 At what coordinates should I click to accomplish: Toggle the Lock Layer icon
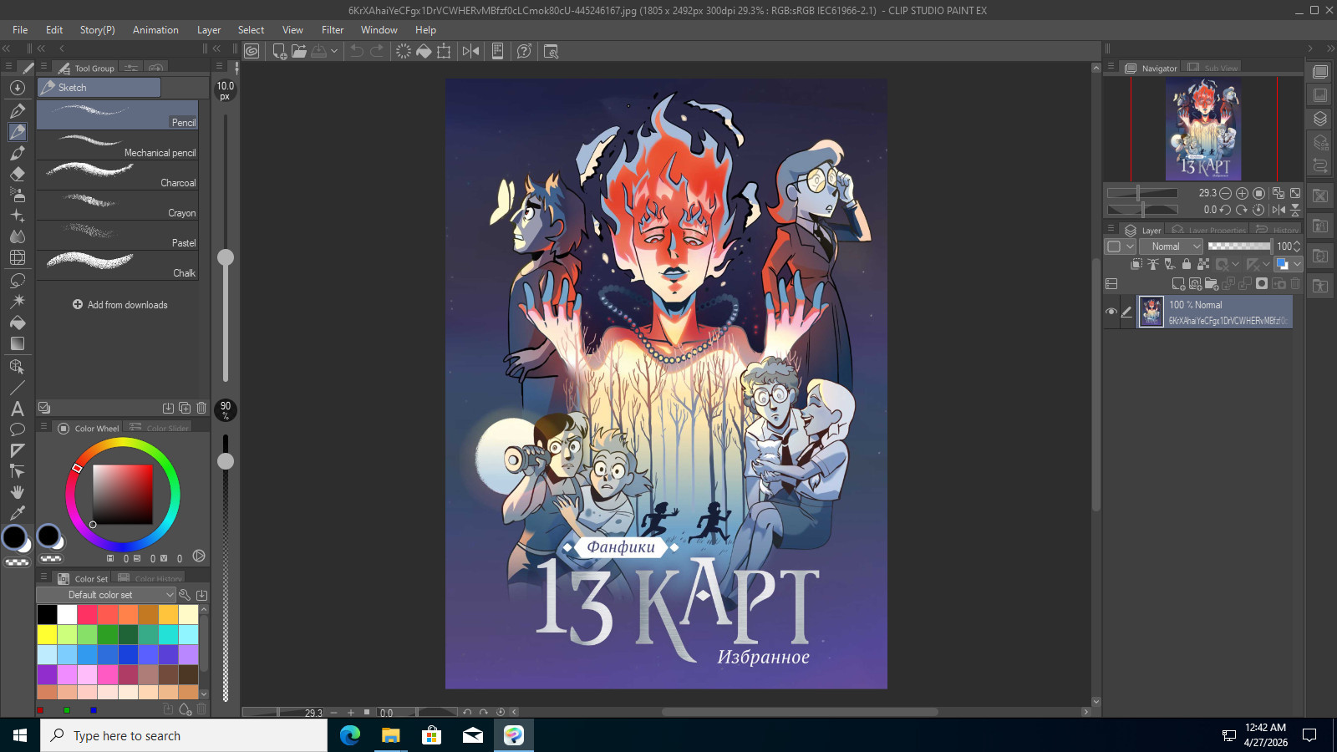[x=1186, y=264]
